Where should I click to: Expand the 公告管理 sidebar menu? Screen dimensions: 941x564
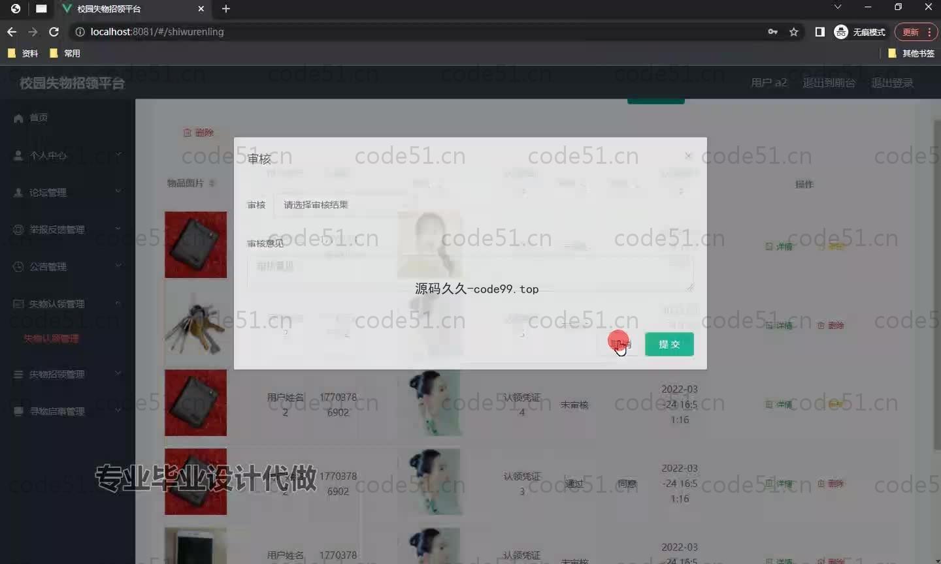[x=67, y=266]
